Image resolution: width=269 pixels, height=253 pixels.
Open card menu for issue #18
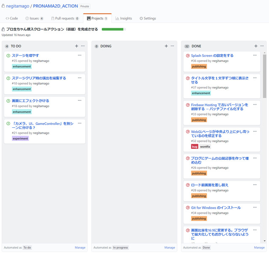click(80, 100)
